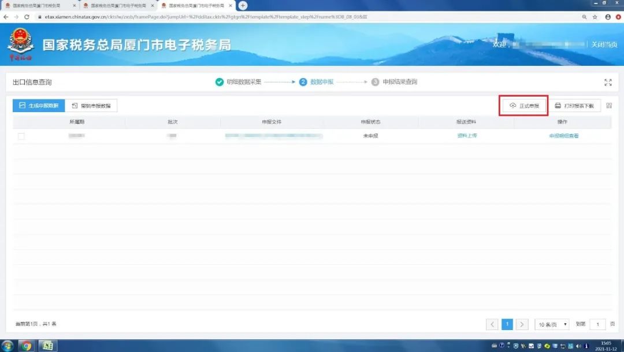Open Chrome from the taskbar
Image resolution: width=624 pixels, height=352 pixels.
[x=26, y=346]
